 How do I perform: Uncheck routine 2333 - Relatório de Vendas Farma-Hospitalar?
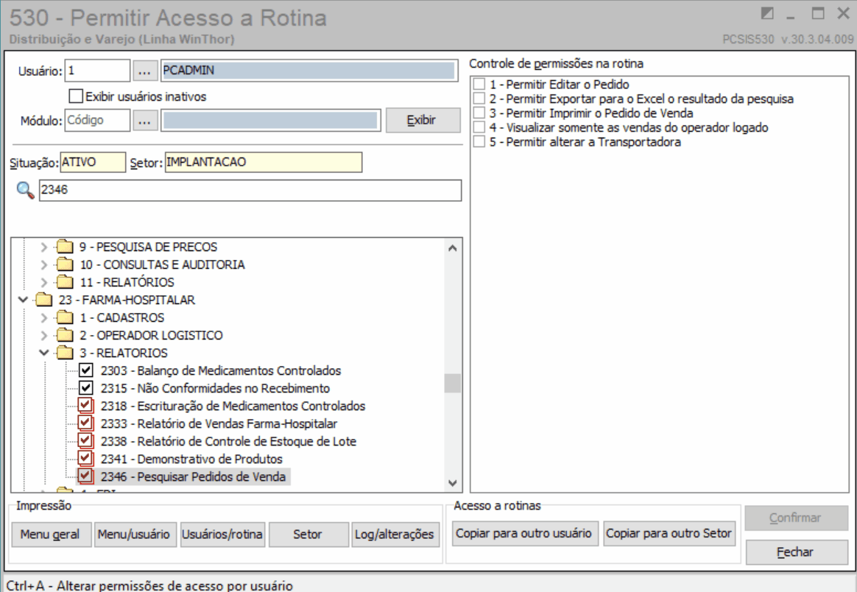(x=85, y=423)
